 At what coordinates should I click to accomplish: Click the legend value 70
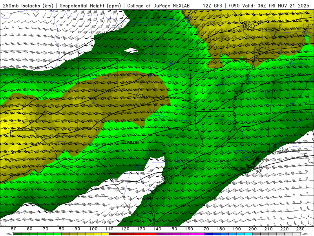click(46, 229)
